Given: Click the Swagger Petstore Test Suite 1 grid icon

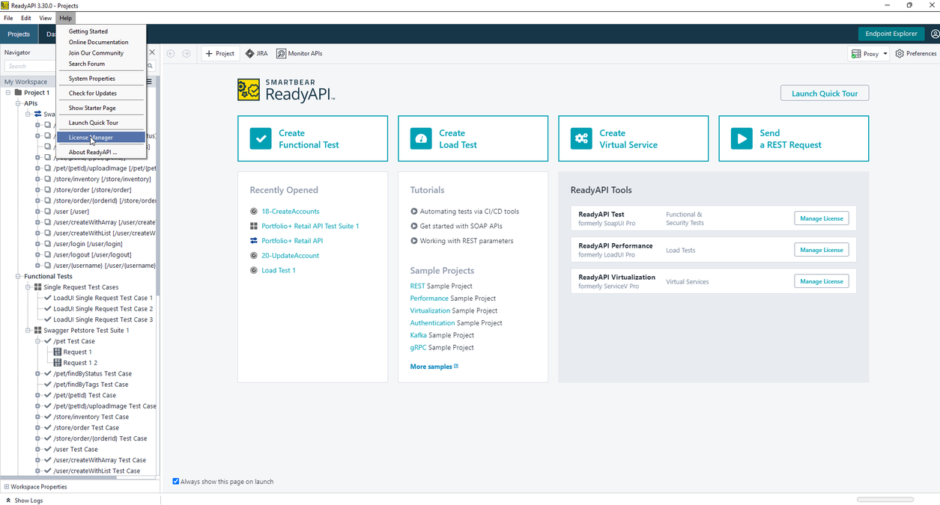Looking at the screenshot, I should click(x=37, y=330).
